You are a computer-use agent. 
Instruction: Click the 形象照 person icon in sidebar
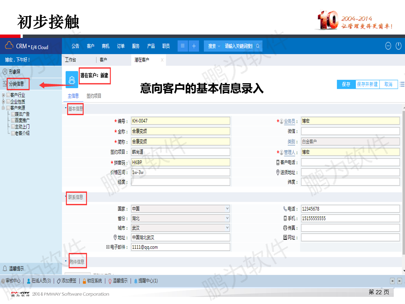[5, 71]
